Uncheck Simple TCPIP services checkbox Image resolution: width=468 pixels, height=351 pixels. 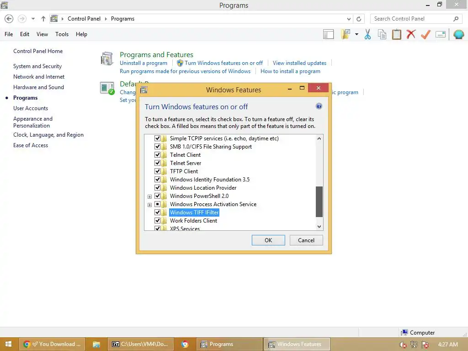tap(157, 138)
